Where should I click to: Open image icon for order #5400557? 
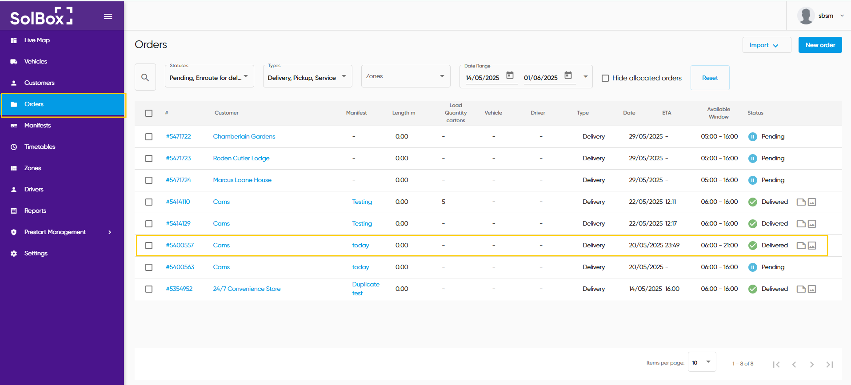tap(812, 246)
